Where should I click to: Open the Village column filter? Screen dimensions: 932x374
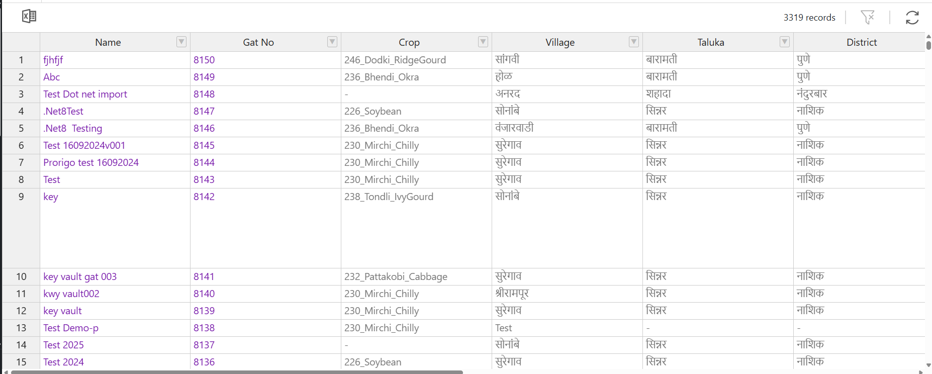633,42
